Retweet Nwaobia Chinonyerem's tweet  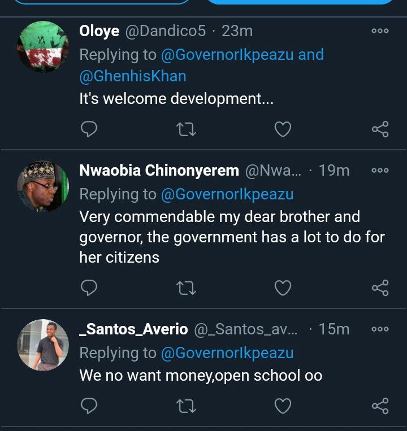(186, 288)
